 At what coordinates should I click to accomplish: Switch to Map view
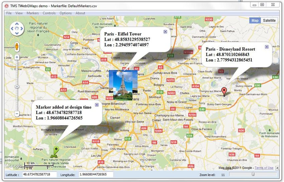tap(255, 20)
